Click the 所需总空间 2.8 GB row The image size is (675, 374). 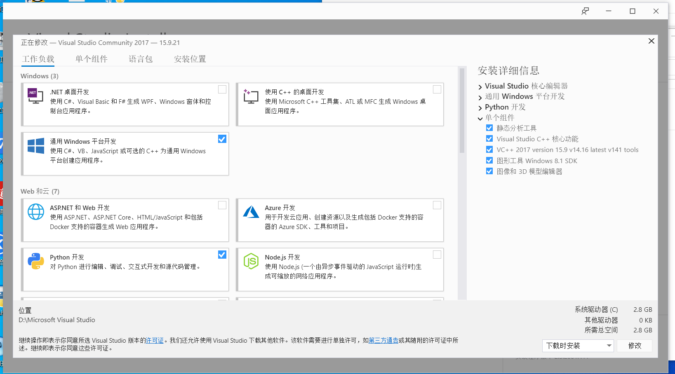(x=619, y=330)
